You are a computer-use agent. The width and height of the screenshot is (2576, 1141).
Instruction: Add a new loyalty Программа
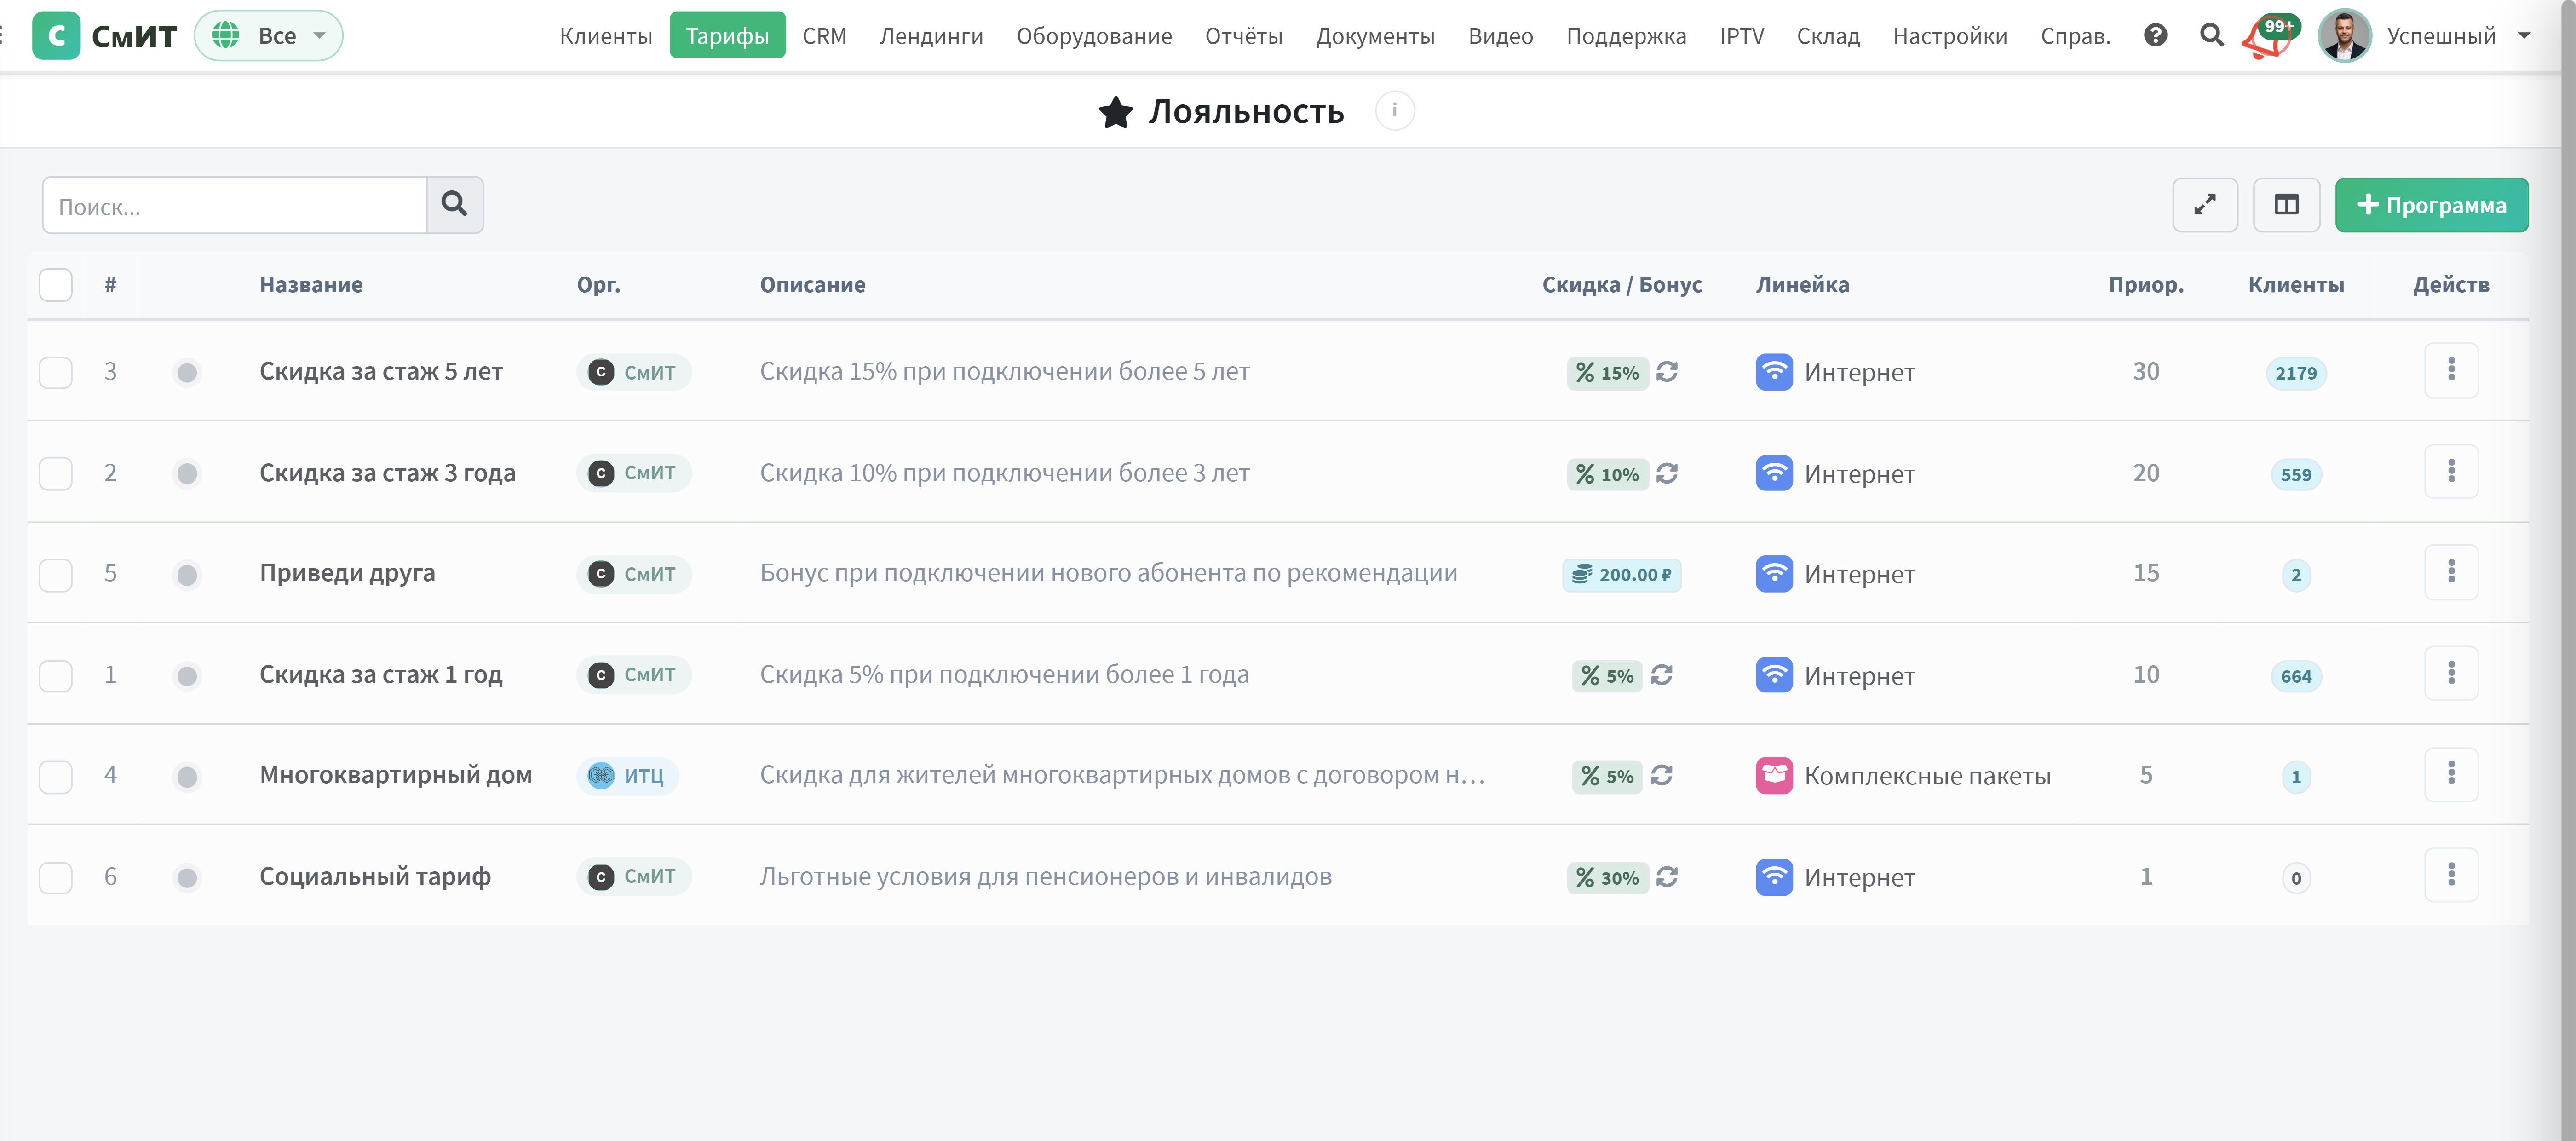tap(2431, 205)
